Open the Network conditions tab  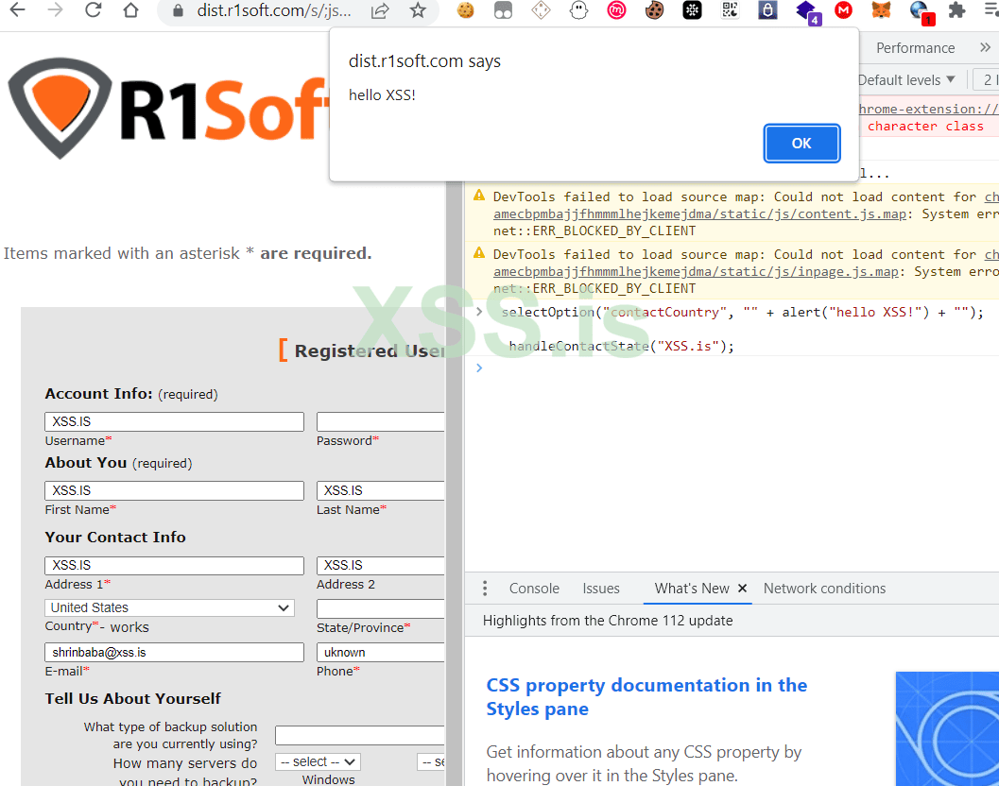(823, 588)
